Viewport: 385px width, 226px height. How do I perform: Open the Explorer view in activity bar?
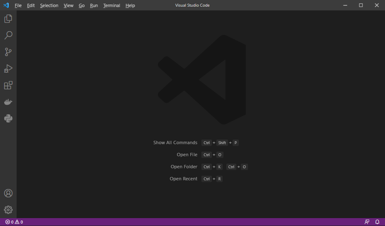point(8,19)
